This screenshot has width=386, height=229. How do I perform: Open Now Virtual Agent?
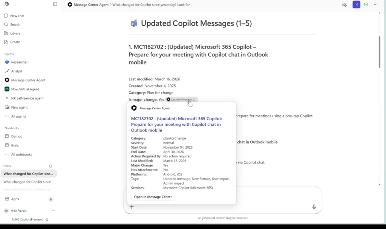(25, 89)
